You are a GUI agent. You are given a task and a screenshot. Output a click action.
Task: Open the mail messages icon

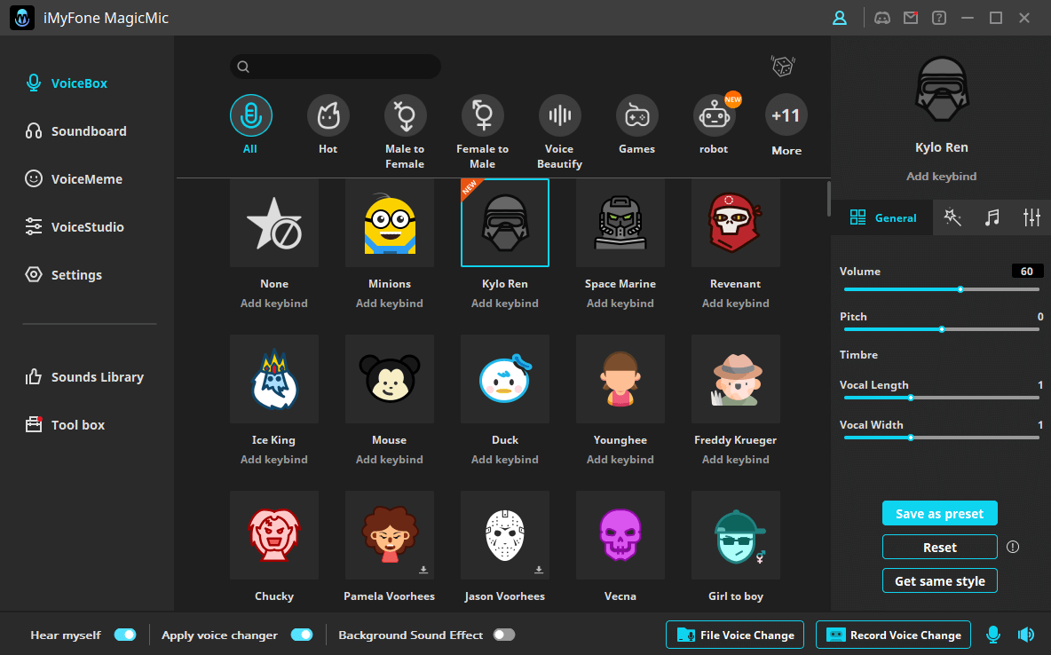coord(910,18)
